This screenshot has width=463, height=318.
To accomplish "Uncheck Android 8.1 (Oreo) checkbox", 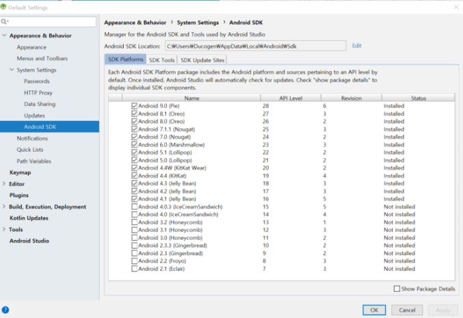I will (134, 114).
